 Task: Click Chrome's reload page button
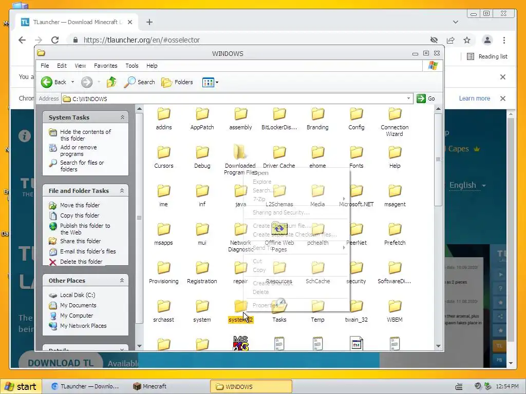(55, 40)
